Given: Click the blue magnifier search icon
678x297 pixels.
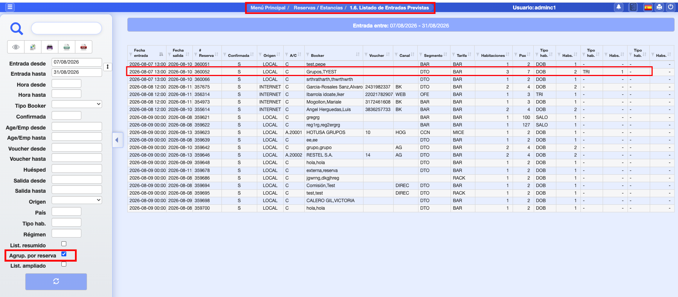Looking at the screenshot, I should [17, 28].
